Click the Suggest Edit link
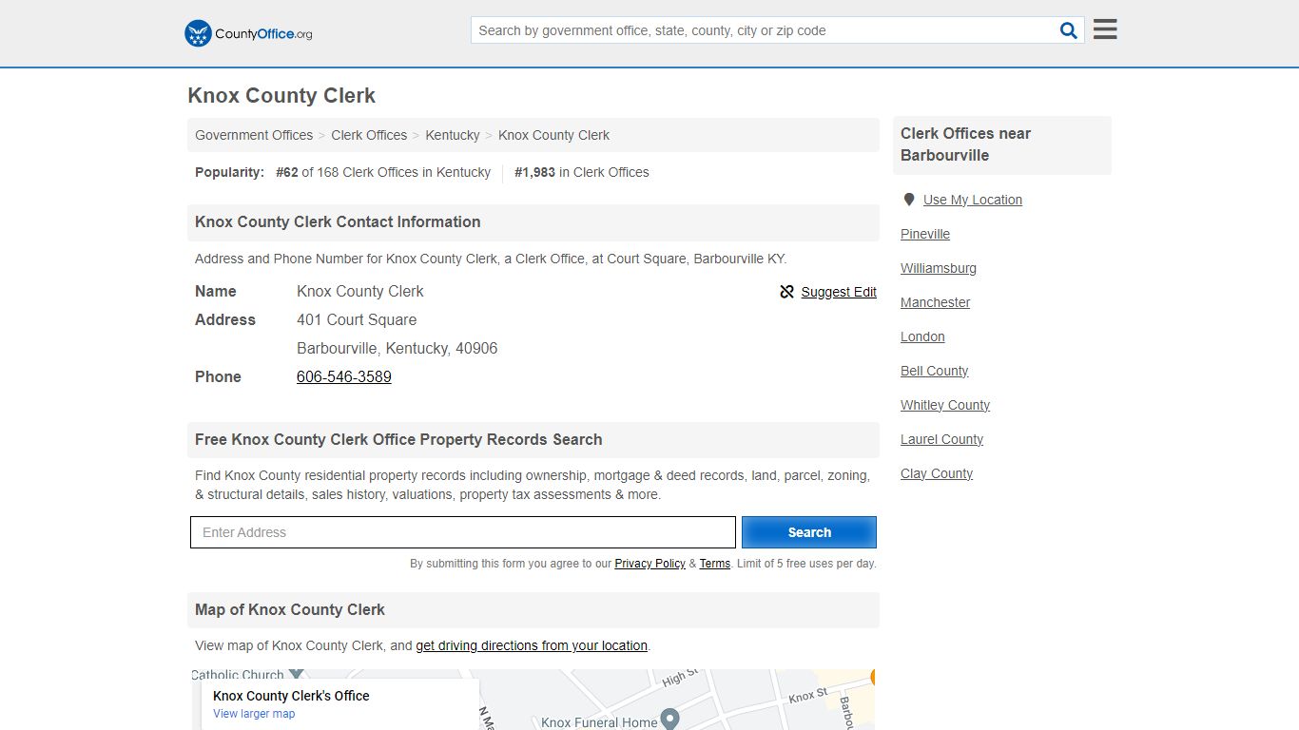Image resolution: width=1299 pixels, height=730 pixels. click(x=839, y=292)
